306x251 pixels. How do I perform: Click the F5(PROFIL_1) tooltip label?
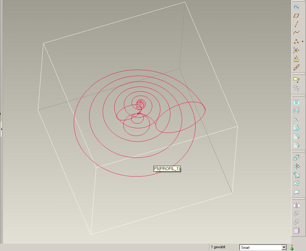167,169
